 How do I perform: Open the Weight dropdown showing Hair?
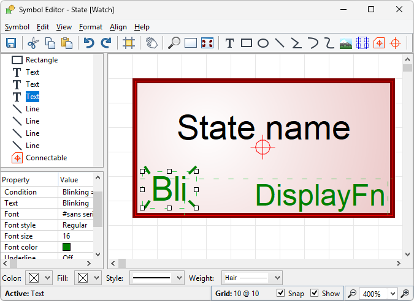(x=251, y=278)
